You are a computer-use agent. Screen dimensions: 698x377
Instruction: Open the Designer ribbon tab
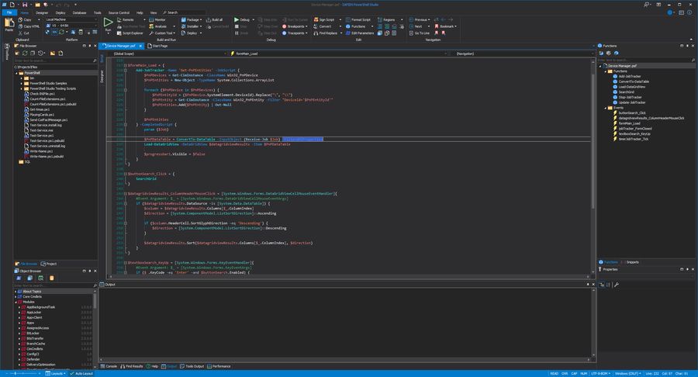coord(41,12)
